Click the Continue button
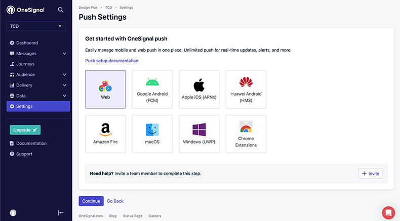The image size is (400, 221). point(91,201)
